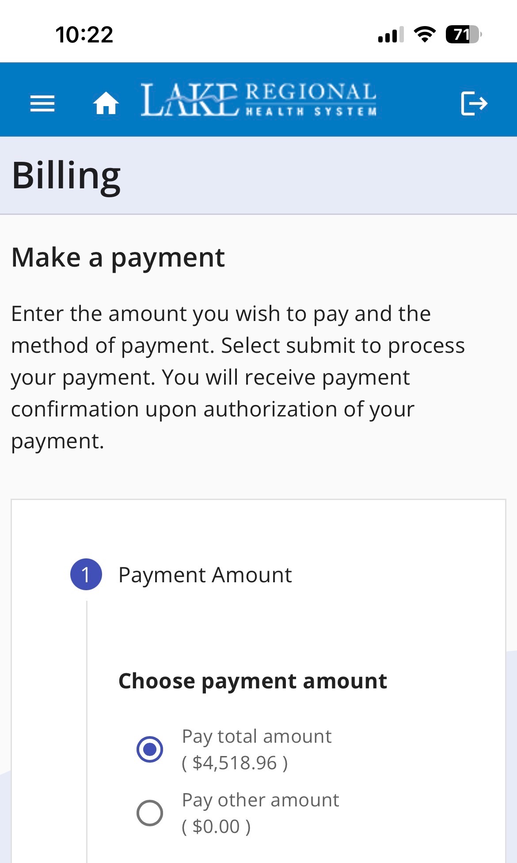
Task: Tap the Wi-Fi status icon
Action: coord(425,34)
